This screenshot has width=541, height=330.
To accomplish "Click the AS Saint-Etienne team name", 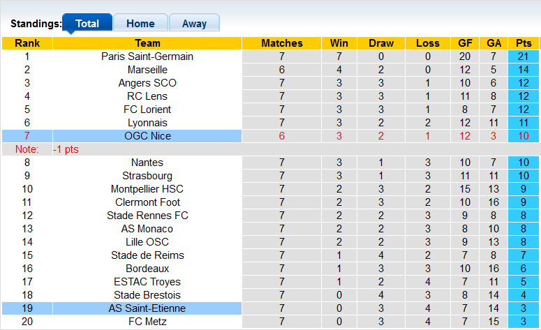I will pyautogui.click(x=147, y=308).
